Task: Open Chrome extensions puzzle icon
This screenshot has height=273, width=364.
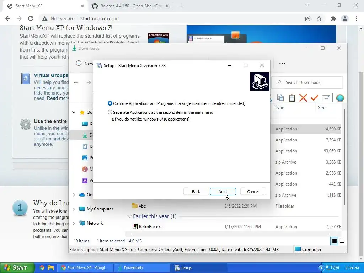Action: [x=333, y=19]
